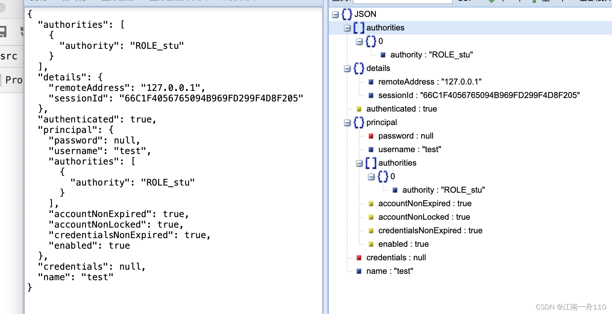Image resolution: width=612 pixels, height=314 pixels.
Task: Collapse the details node in tree
Action: pyautogui.click(x=347, y=69)
